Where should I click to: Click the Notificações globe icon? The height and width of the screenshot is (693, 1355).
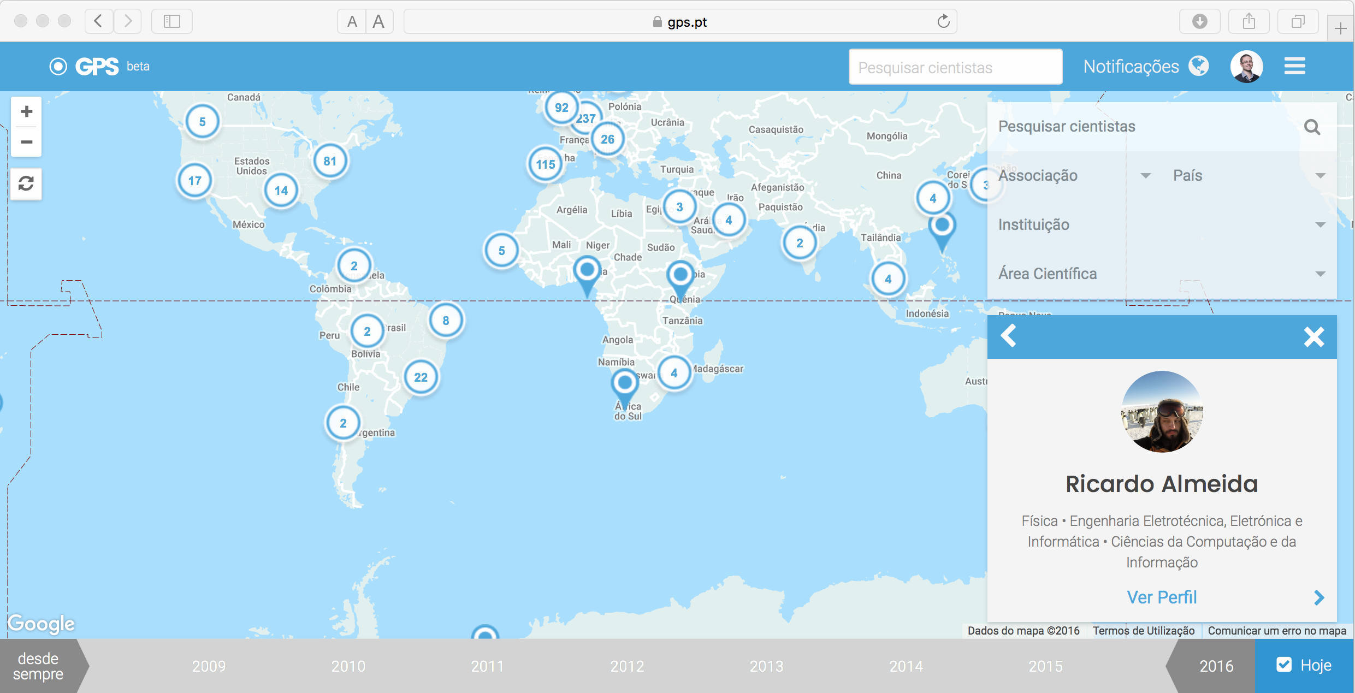tap(1199, 66)
